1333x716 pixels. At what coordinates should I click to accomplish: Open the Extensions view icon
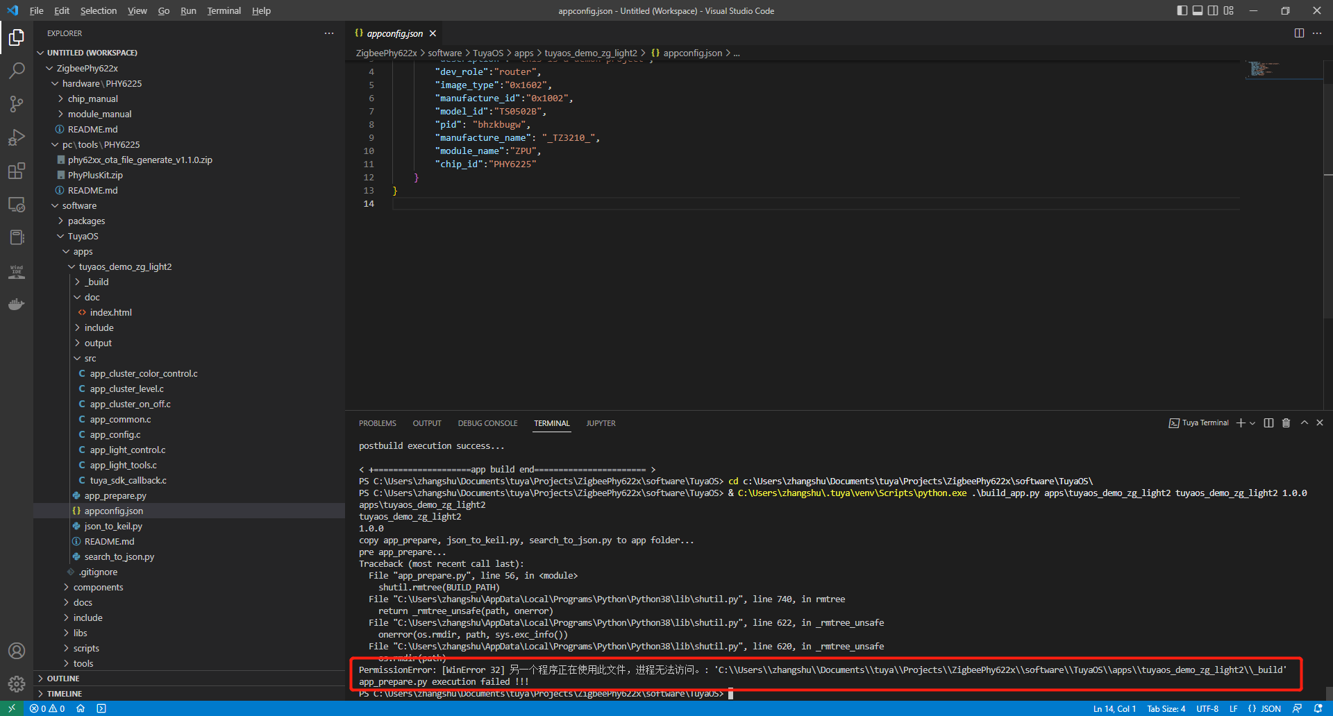[x=17, y=171]
